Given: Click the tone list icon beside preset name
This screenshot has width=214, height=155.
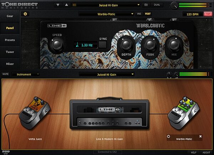Looking at the screenshot, I should (x=75, y=5).
